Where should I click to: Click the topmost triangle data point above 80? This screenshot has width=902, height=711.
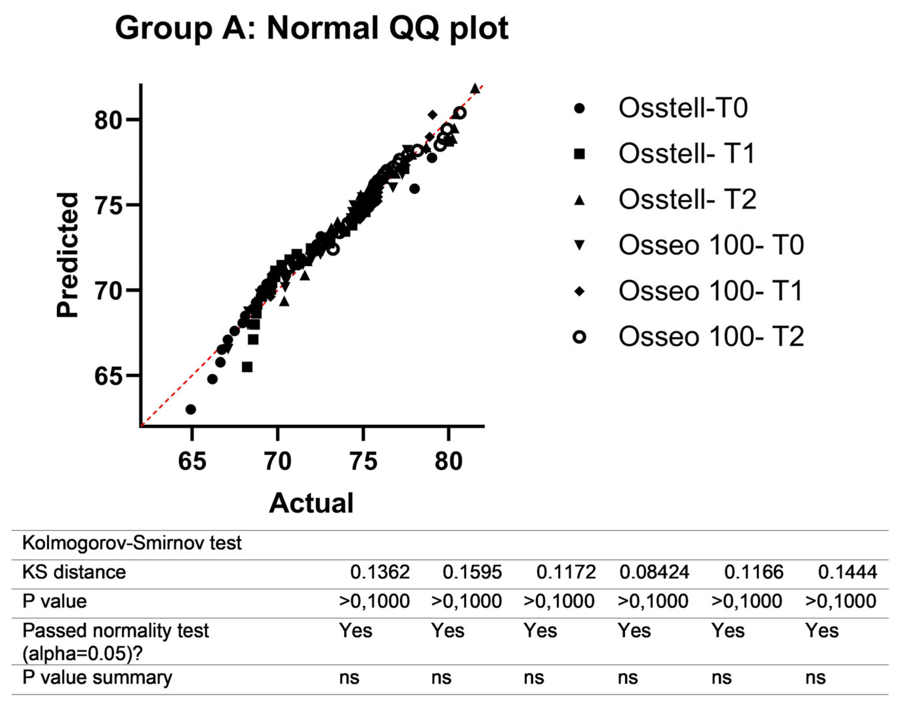point(475,88)
